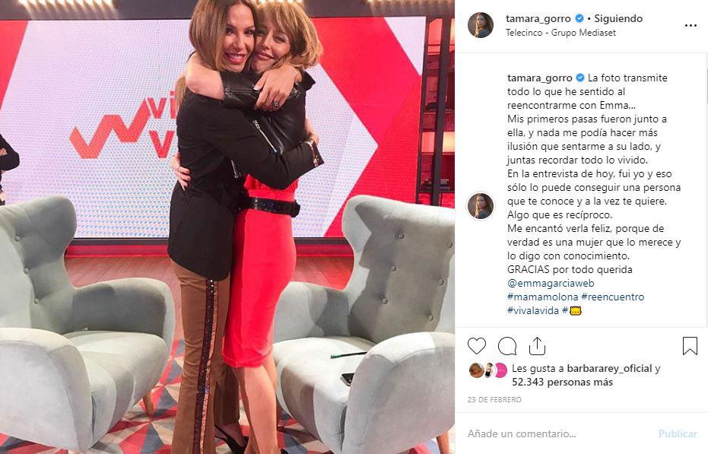Open the 23 DE FEBRERO post date
The width and height of the screenshot is (708, 454).
(x=494, y=400)
